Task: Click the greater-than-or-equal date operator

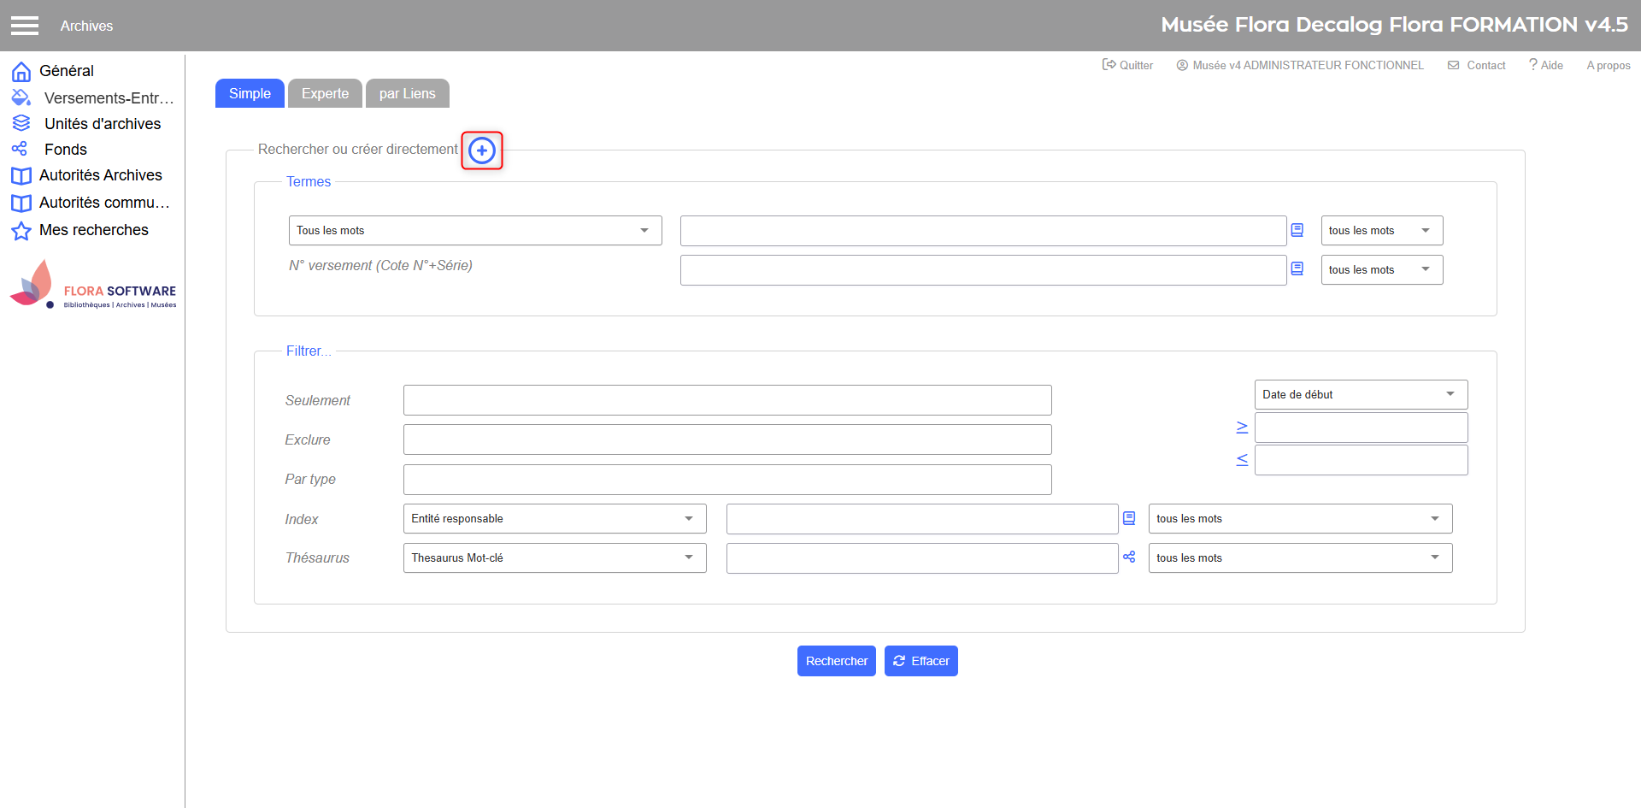Action: (1242, 428)
